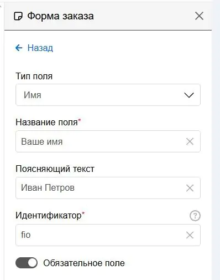Click the Поясняющий текст label
Screen dimensions: 220x280
click(55, 169)
